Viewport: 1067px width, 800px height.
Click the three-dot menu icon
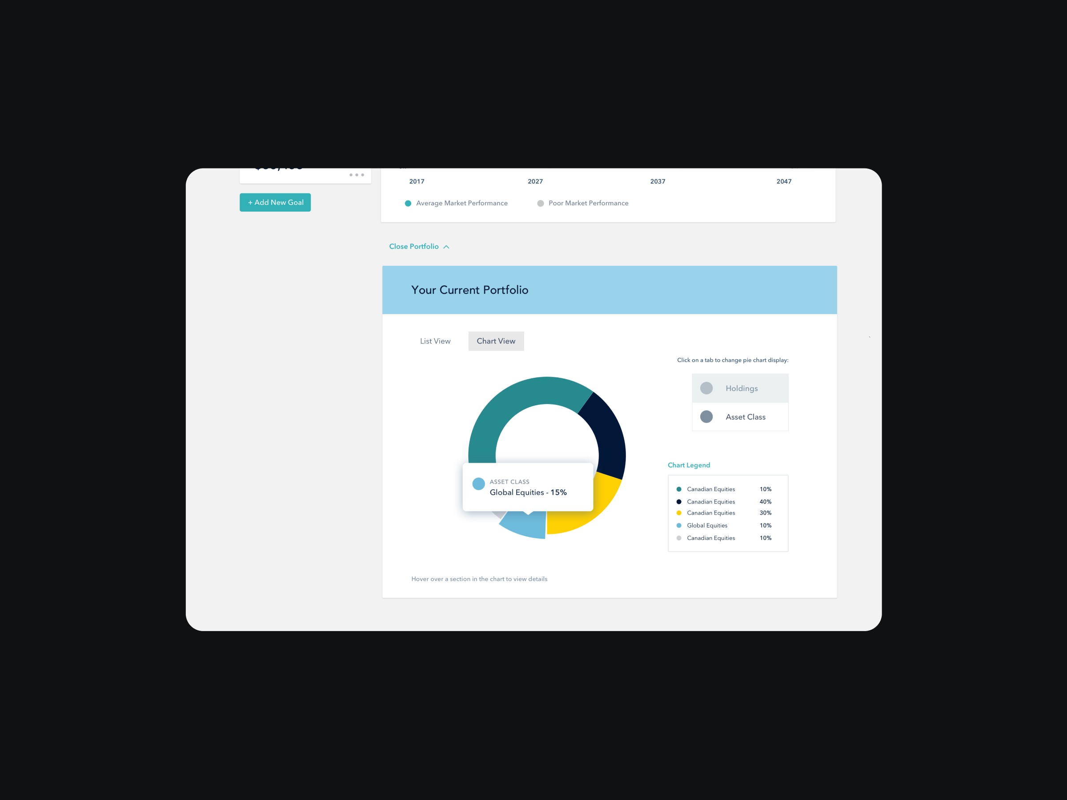coord(356,175)
